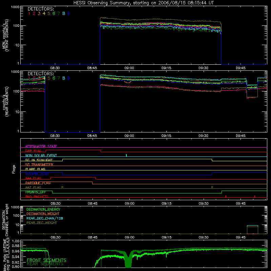Select detector 9 in the rear segments legend
The height and width of the screenshot is (271, 271).
[69, 78]
